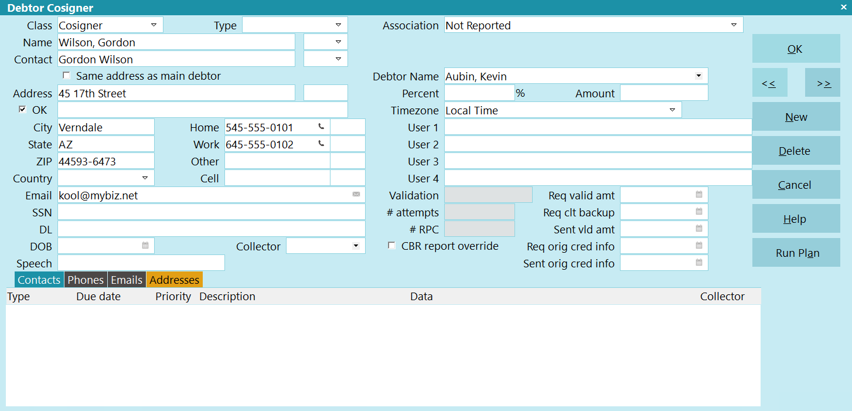Open calendar for Sent orig cred info

click(x=699, y=263)
